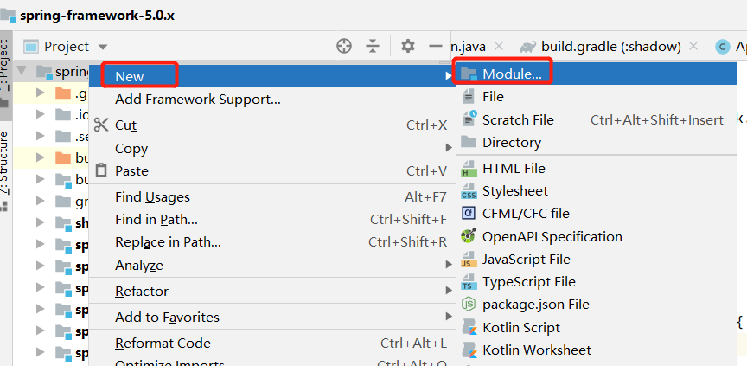The width and height of the screenshot is (747, 366).
Task: Open the Copy submenu
Action: click(x=271, y=148)
